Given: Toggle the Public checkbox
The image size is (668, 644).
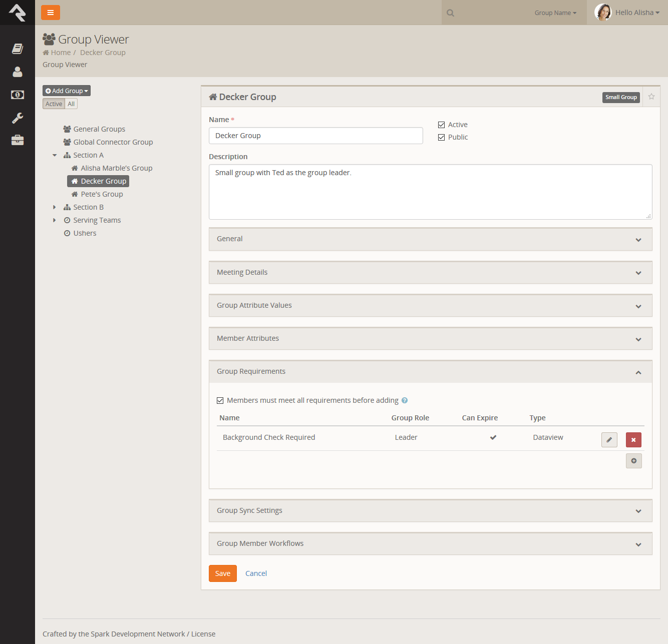Looking at the screenshot, I should click(x=442, y=138).
